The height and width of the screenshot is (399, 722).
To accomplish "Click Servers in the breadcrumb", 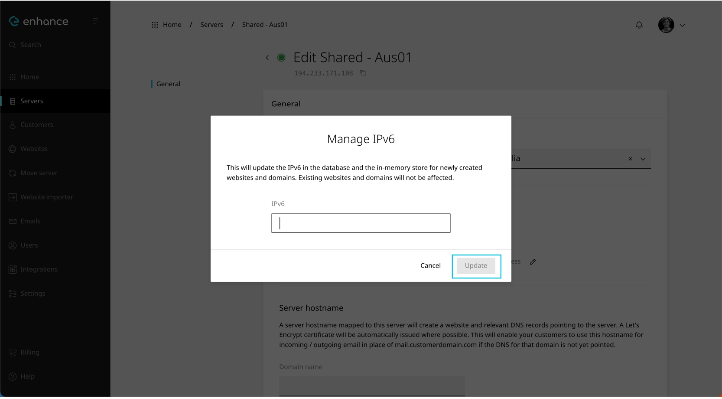I will (211, 25).
